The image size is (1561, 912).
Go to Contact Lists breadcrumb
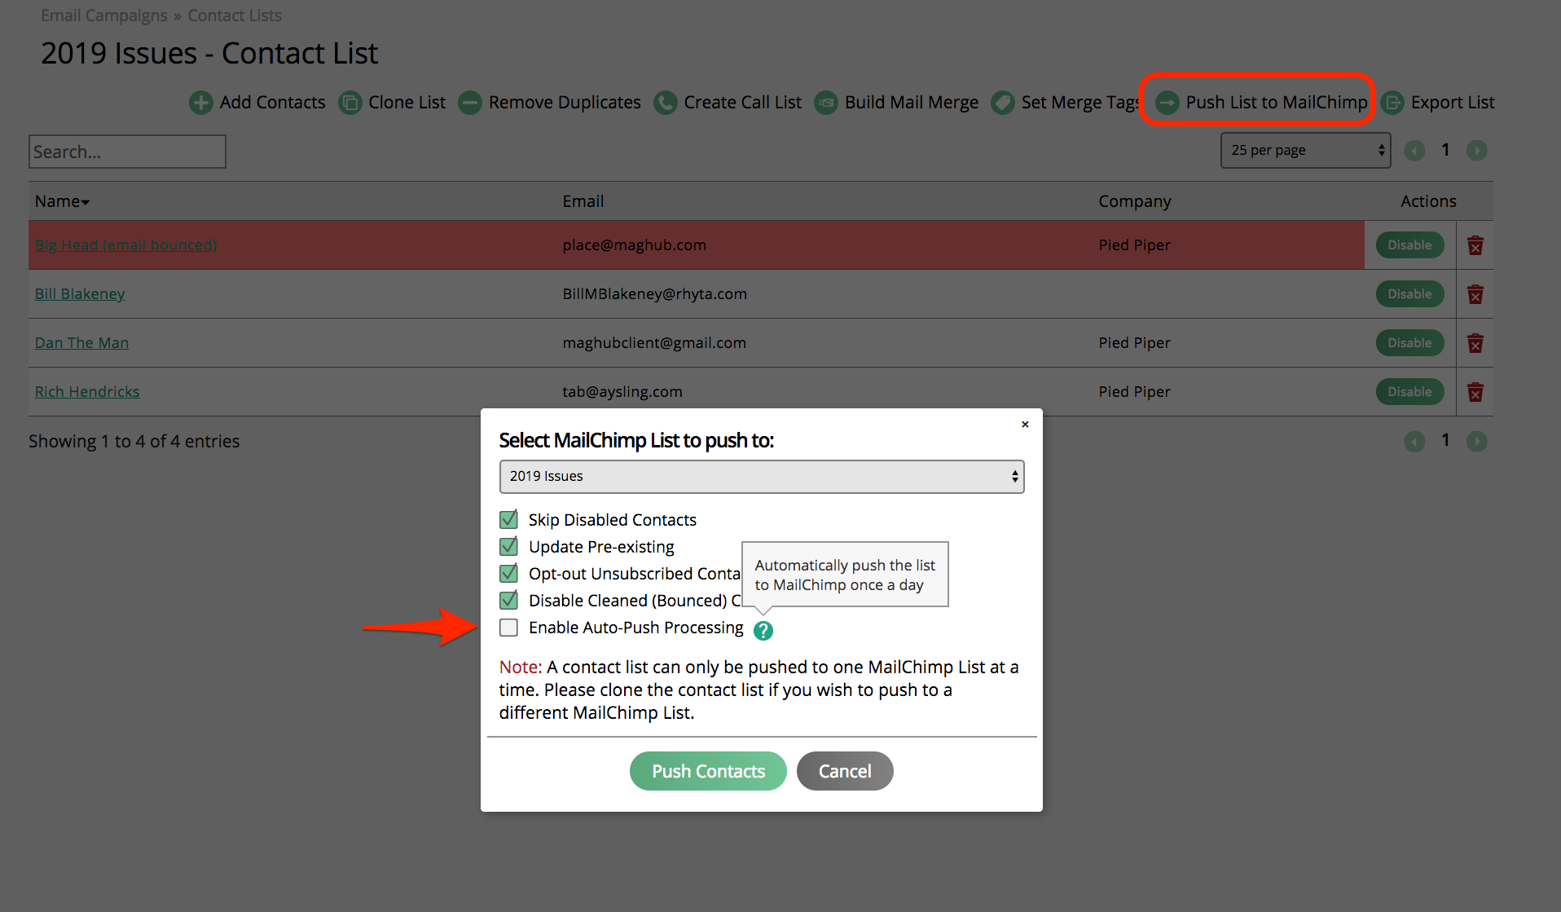[x=235, y=15]
